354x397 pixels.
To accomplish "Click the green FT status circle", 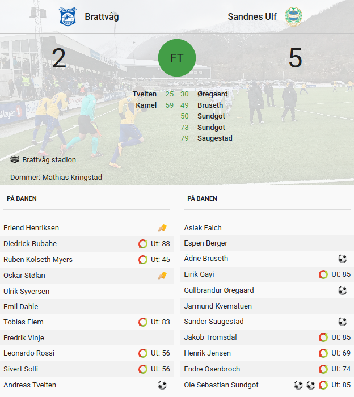I will [x=177, y=58].
